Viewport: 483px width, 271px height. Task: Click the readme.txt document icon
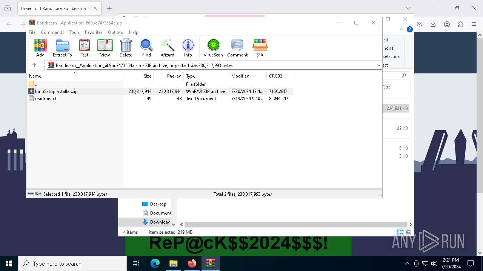point(31,98)
